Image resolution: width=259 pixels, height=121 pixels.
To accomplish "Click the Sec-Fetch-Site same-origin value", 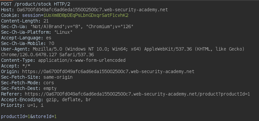I will point(58,77).
